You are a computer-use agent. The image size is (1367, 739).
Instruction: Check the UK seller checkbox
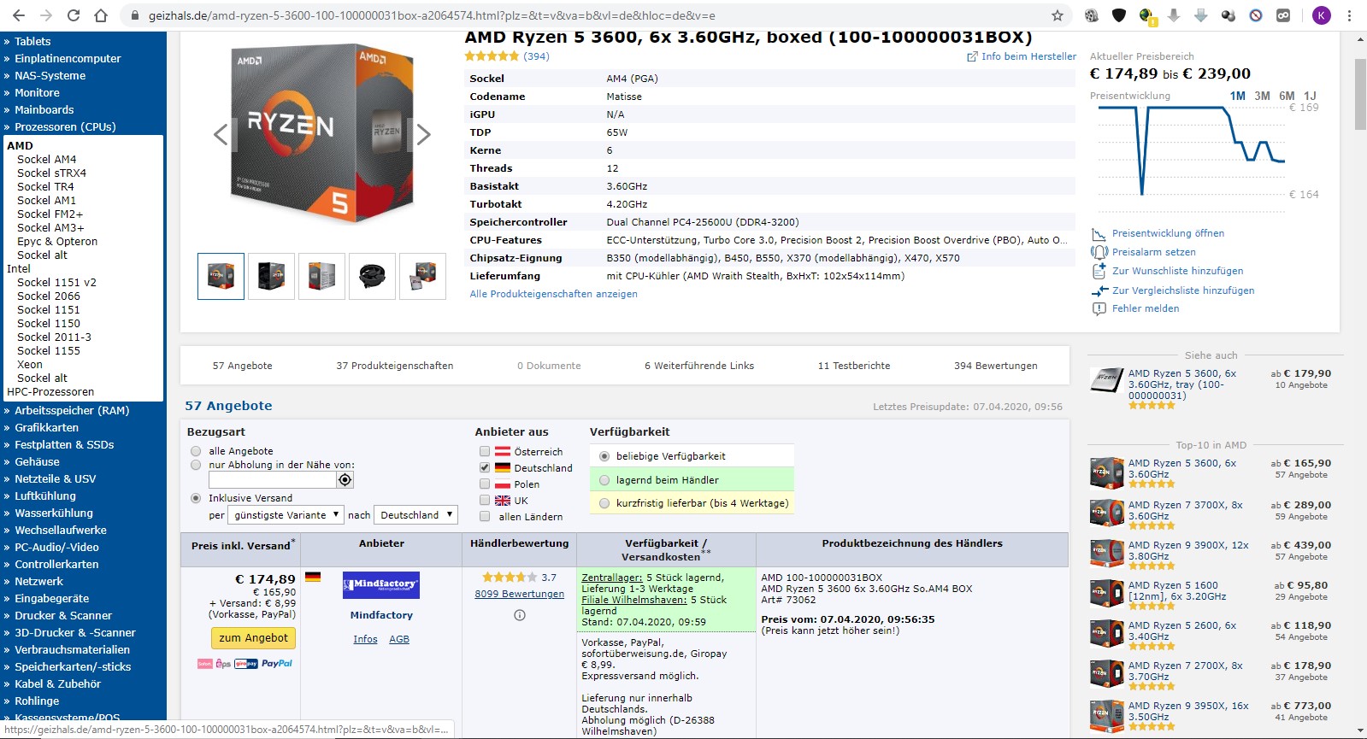(x=485, y=501)
